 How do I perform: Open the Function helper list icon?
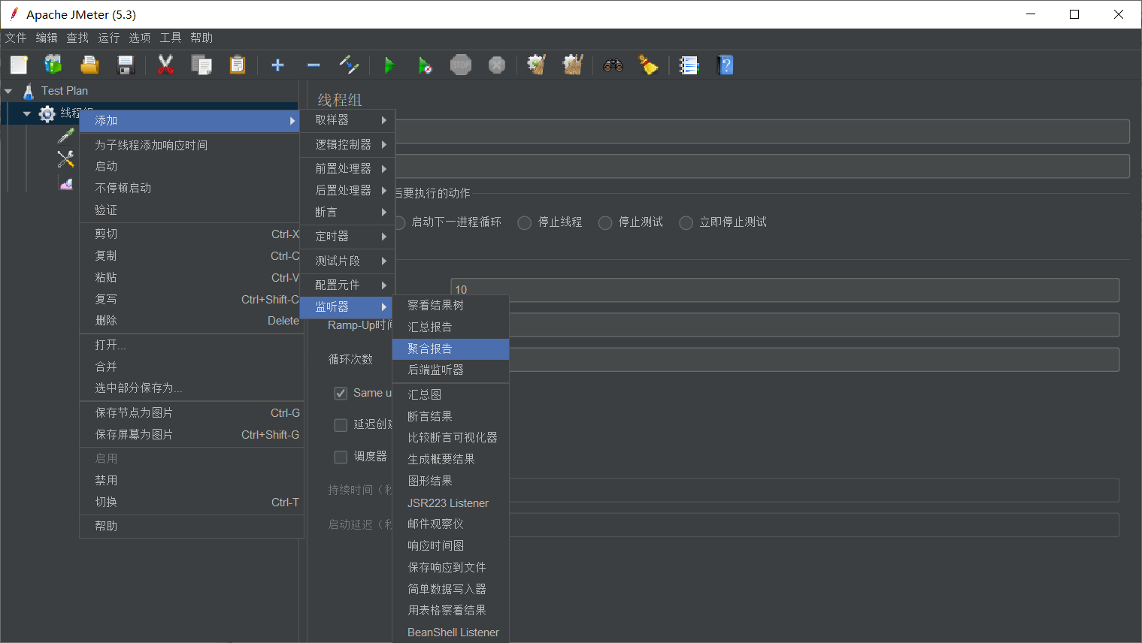point(689,65)
